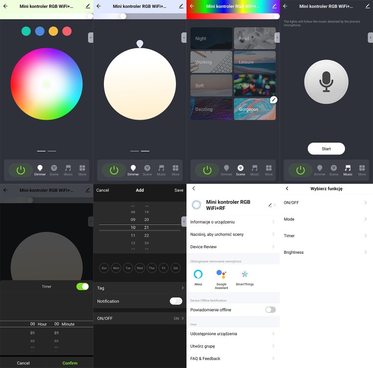Select Mon day in schedule

click(116, 268)
